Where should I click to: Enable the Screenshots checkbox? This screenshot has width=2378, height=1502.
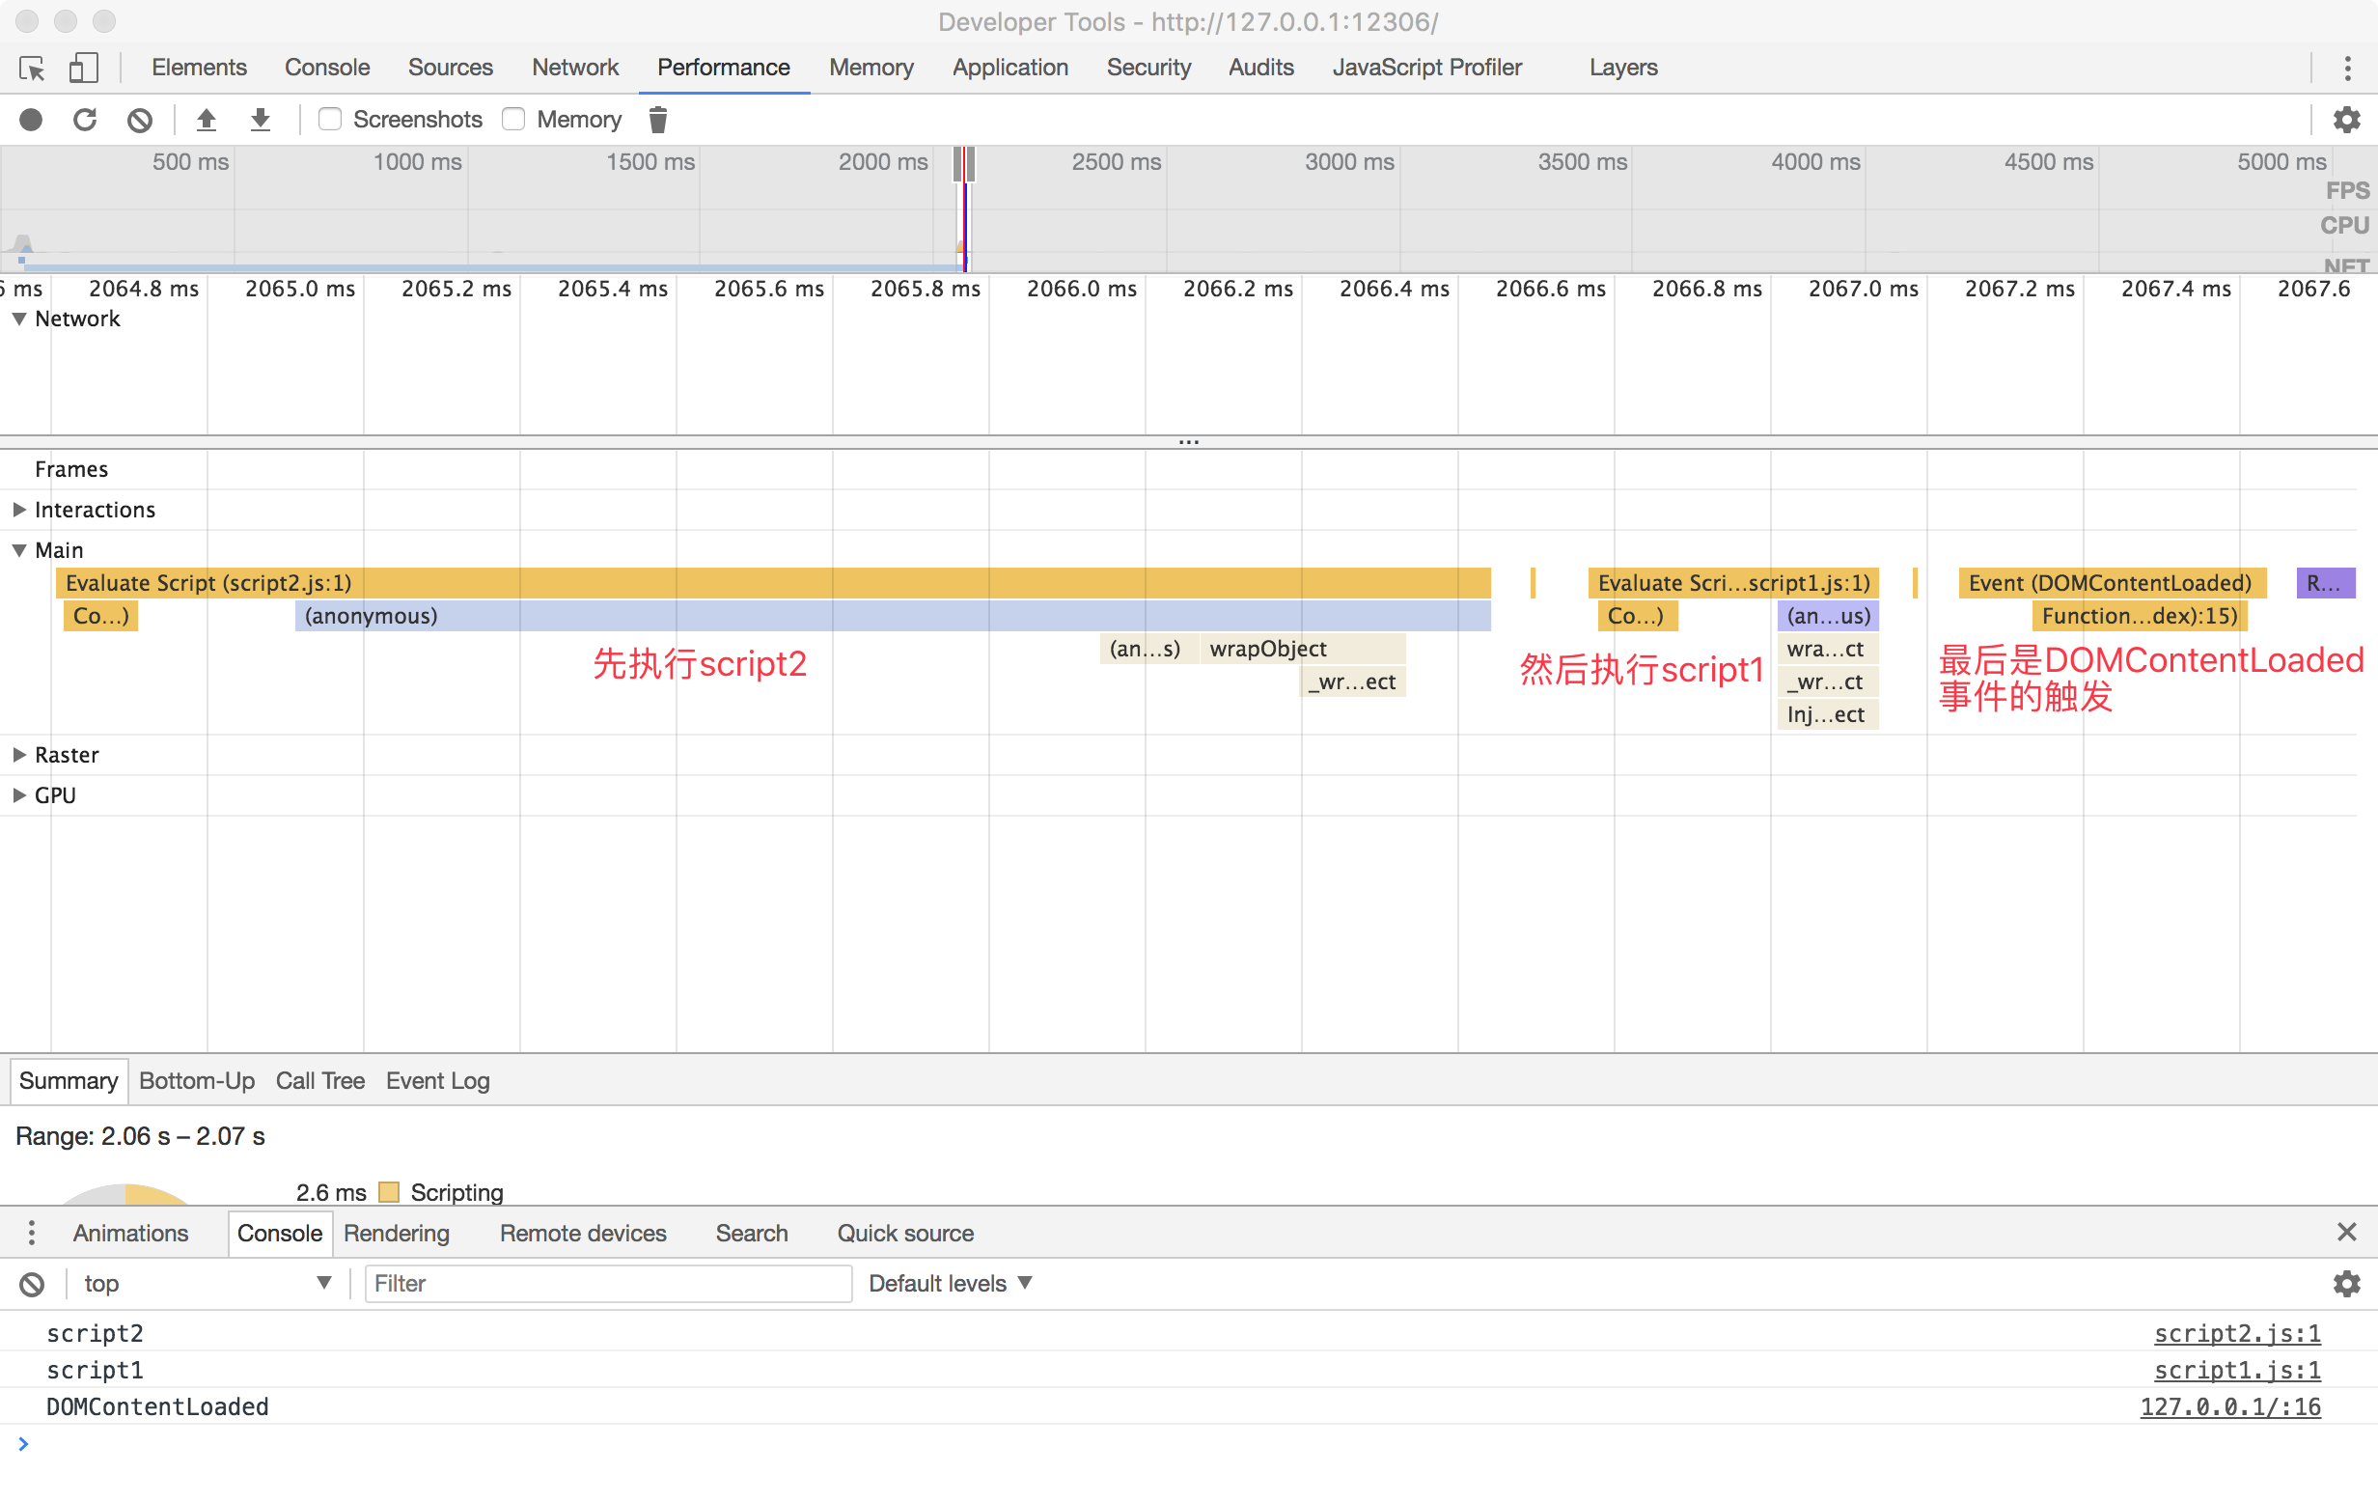(330, 120)
